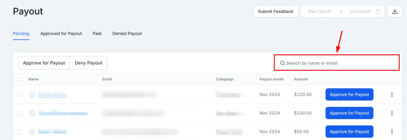Click avatar icon in second payout row
This screenshot has height=140, width=407.
pos(32,113)
